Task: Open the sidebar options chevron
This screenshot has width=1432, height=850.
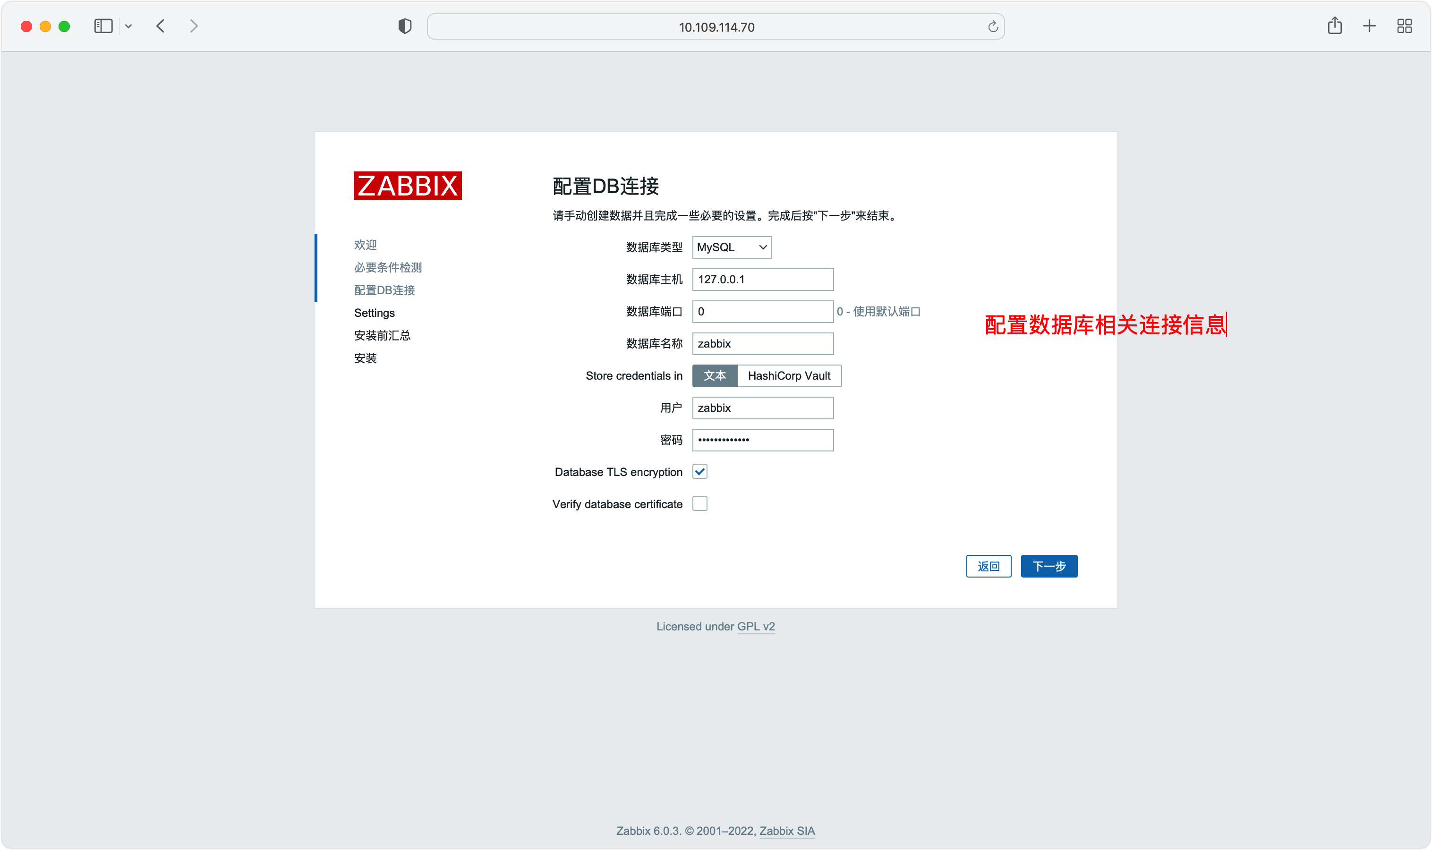Action: pos(128,26)
